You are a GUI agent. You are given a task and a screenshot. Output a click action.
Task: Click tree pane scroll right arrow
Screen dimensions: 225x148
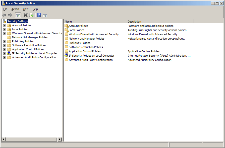click(60, 139)
